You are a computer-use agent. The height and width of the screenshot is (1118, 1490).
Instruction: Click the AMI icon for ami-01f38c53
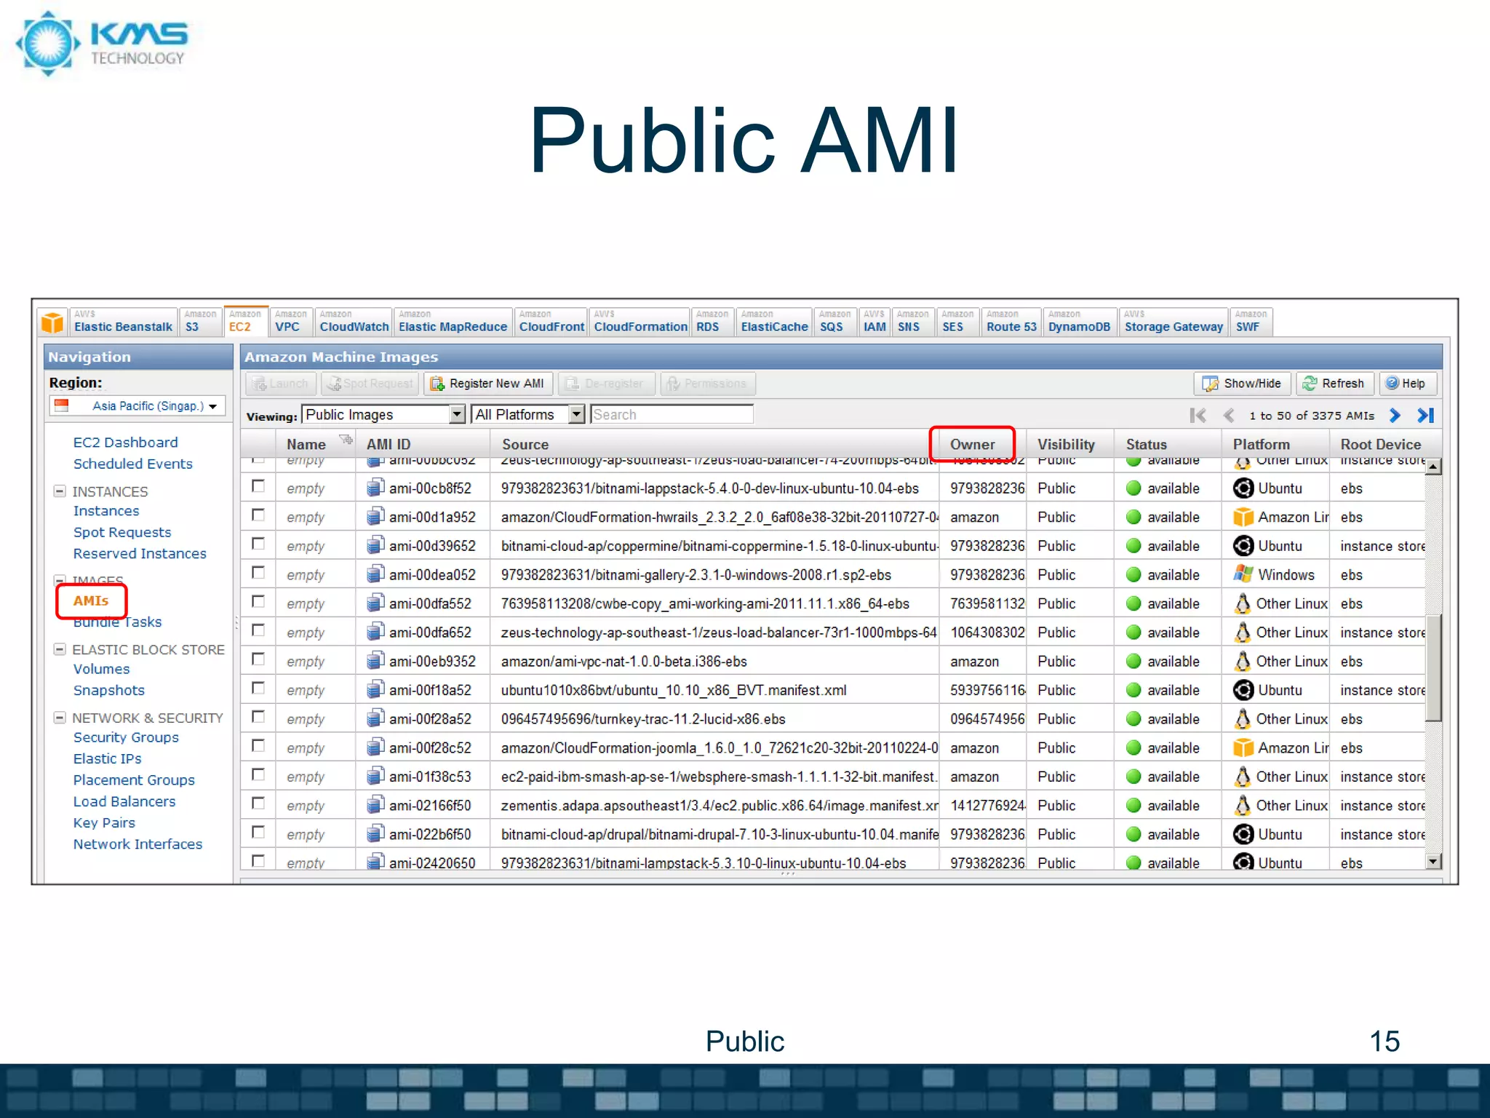pos(375,775)
